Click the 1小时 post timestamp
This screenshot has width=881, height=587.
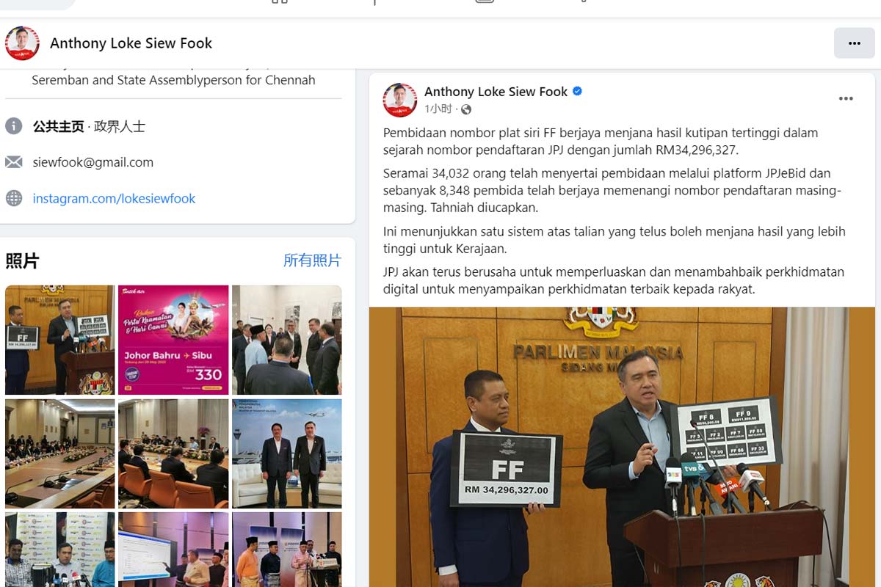438,109
